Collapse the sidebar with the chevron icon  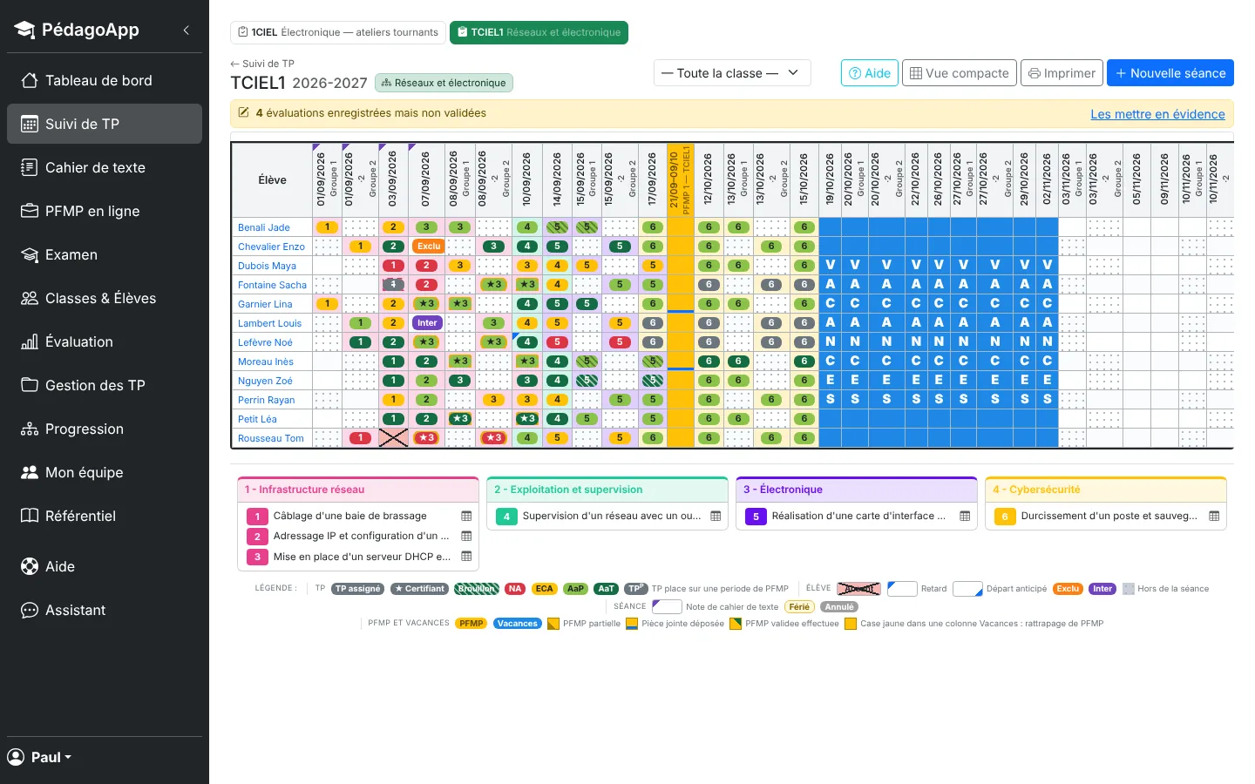point(186,30)
